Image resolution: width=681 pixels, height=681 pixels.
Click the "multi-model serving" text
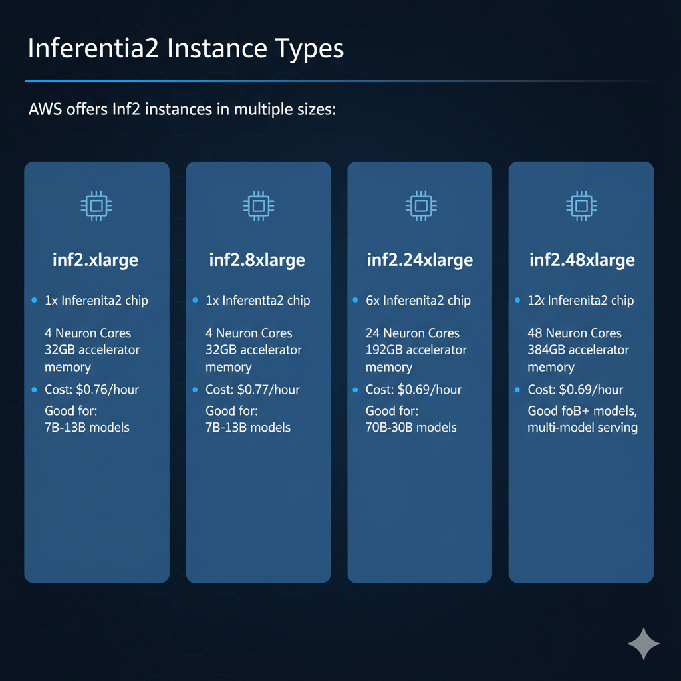(583, 427)
